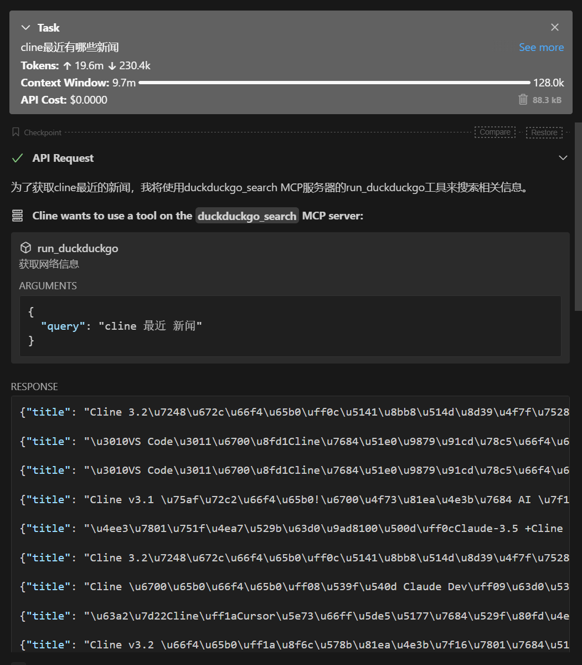The image size is (582, 665).
Task: Click the sentence mentioning run_duckduckgo工具
Action: tap(270, 187)
